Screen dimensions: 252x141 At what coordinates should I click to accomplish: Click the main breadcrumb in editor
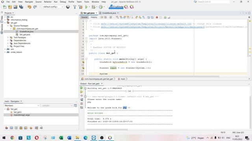pyautogui.click(x=123, y=79)
